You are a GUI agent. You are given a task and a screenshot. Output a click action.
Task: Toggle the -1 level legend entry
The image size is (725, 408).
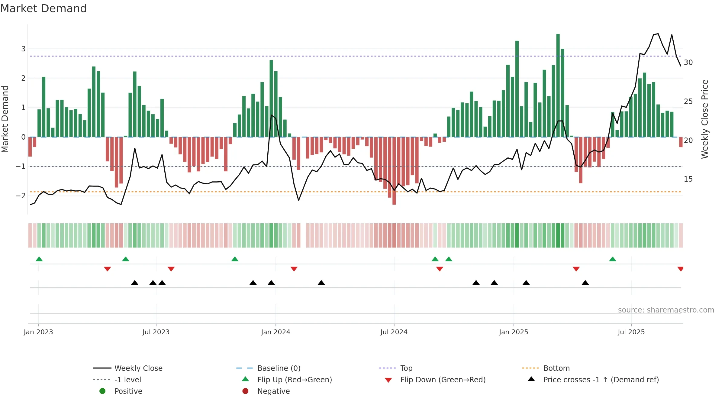pyautogui.click(x=117, y=380)
